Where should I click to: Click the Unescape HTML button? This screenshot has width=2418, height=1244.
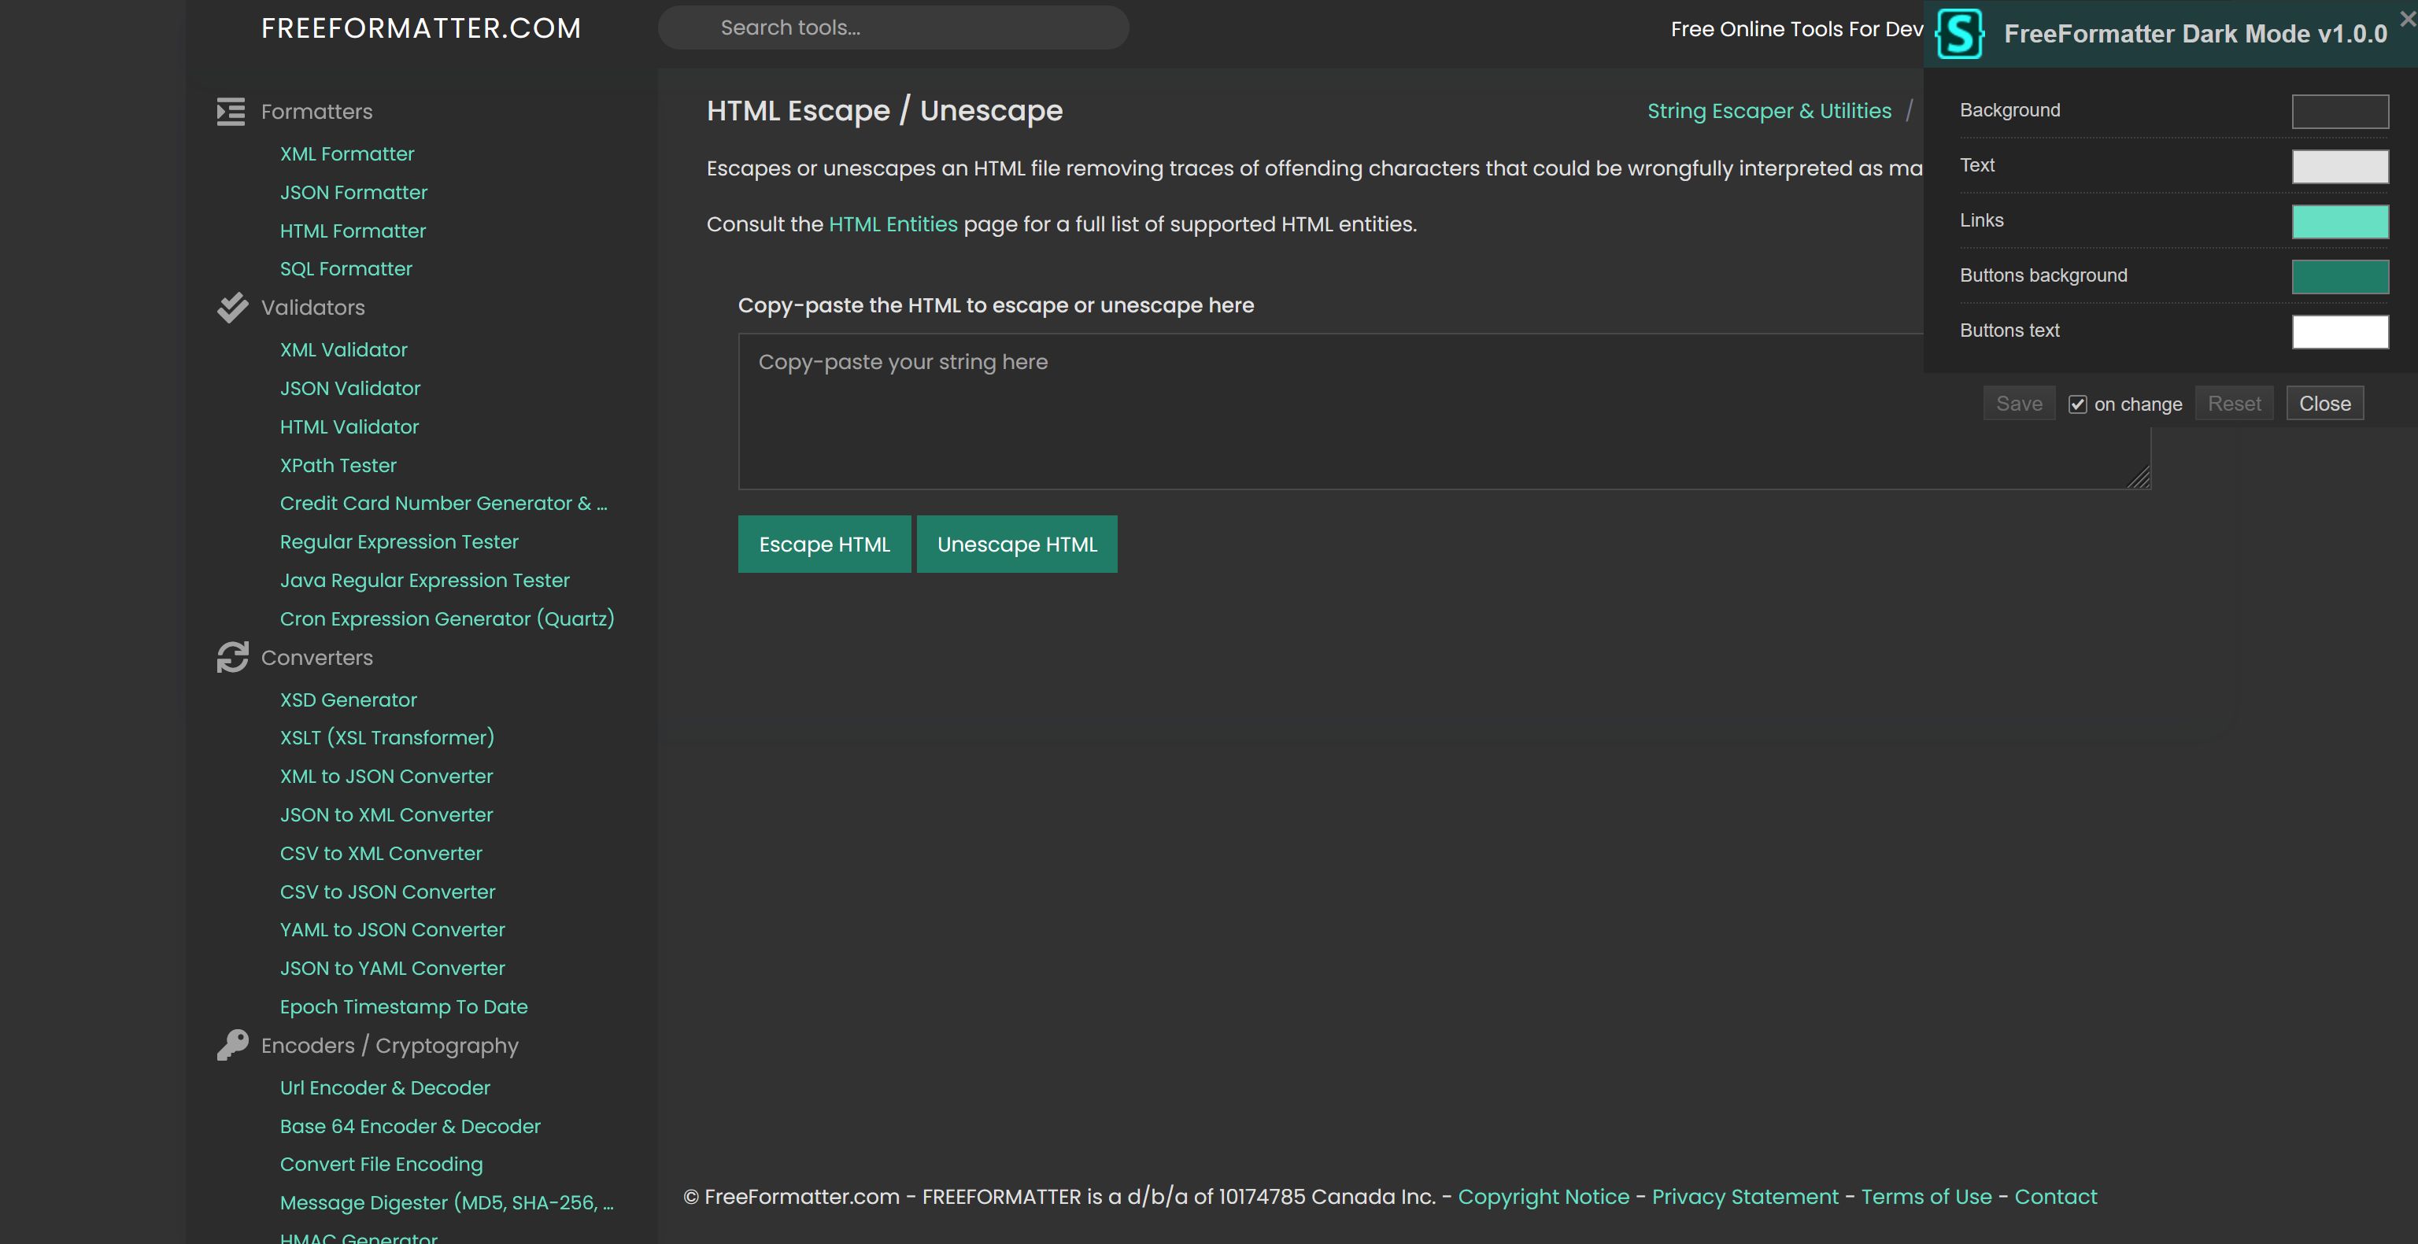pos(1017,544)
